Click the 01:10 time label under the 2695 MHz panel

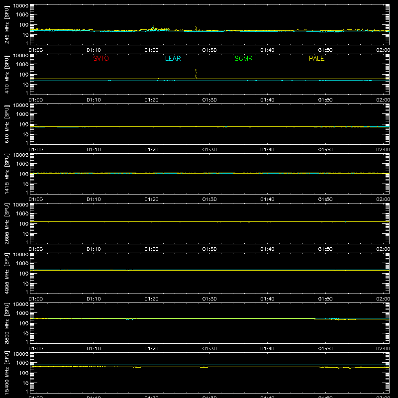(94, 249)
